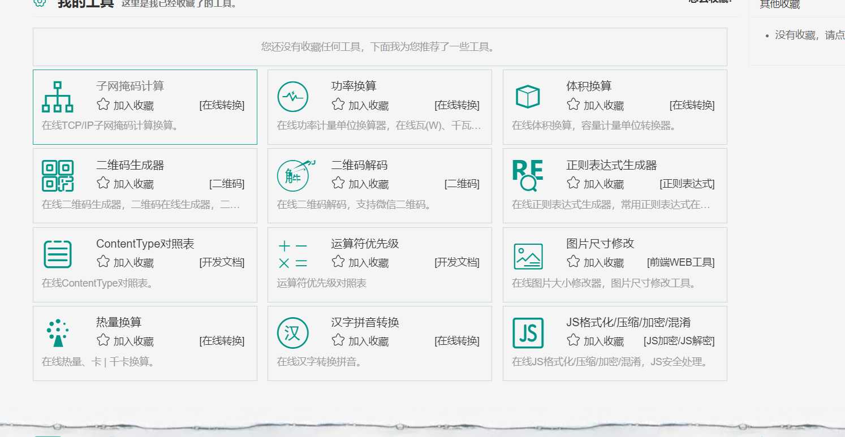Open the 运算符优先级 math symbols icon
Image resolution: width=845 pixels, height=437 pixels.
click(x=293, y=254)
